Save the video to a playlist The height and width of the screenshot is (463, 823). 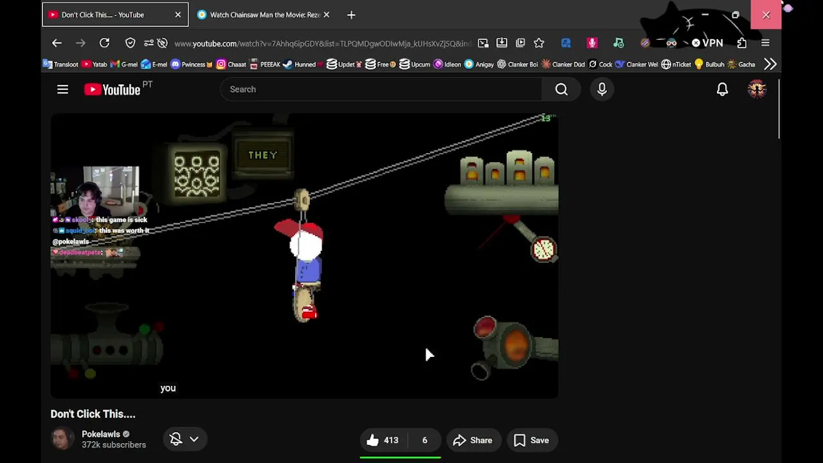[531, 440]
